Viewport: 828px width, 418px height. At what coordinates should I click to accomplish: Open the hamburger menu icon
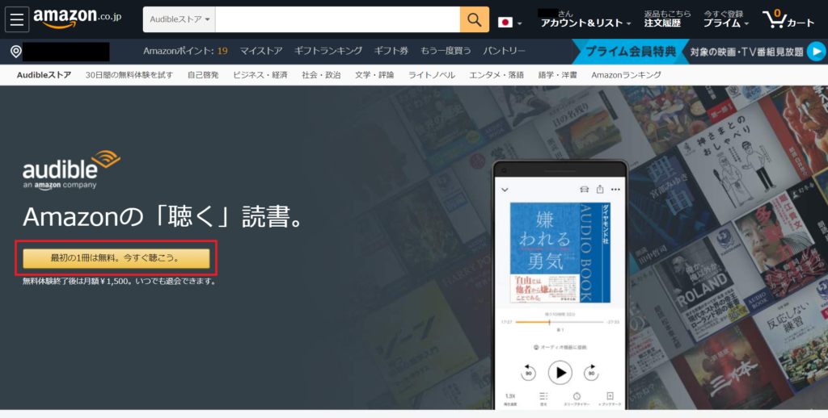tap(17, 19)
